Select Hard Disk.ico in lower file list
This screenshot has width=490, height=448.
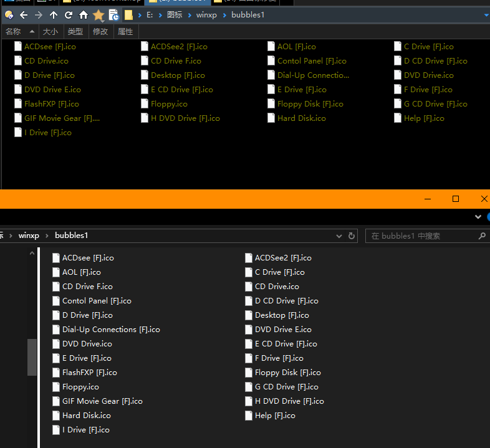86,416
